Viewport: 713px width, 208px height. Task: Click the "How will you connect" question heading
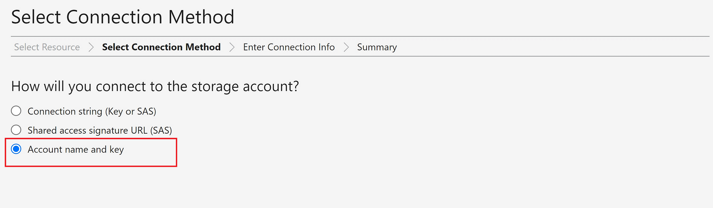[155, 87]
